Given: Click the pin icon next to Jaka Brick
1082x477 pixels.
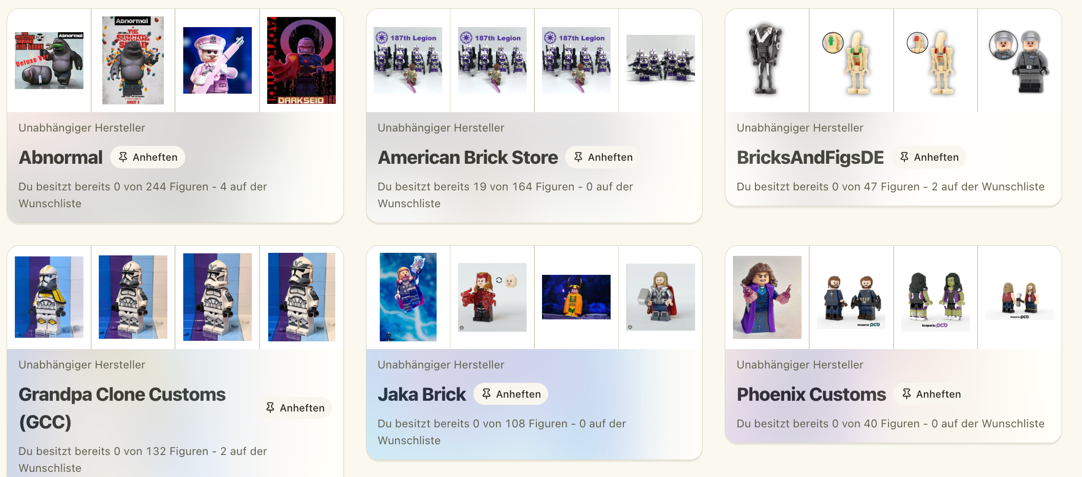Looking at the screenshot, I should (x=486, y=394).
